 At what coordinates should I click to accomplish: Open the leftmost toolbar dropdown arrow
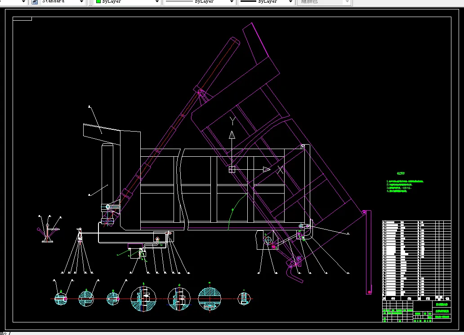click(x=24, y=2)
